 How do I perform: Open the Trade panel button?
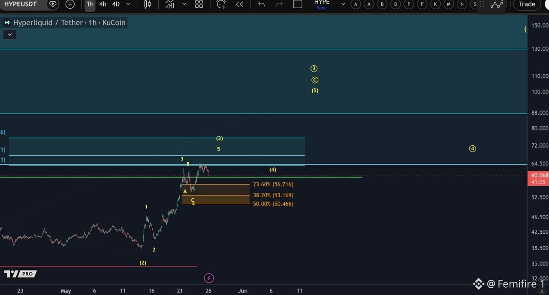coord(527,4)
